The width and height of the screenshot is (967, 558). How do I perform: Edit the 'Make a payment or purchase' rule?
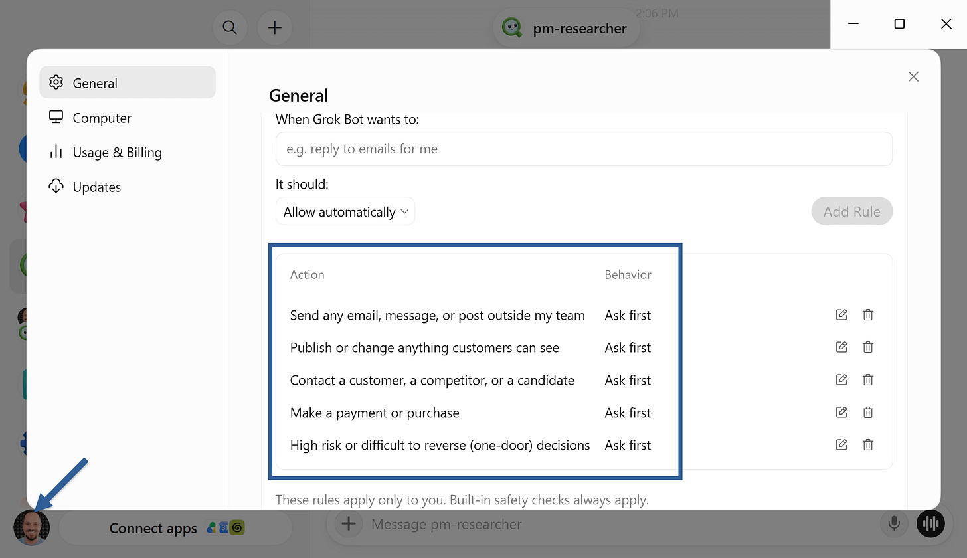point(841,413)
